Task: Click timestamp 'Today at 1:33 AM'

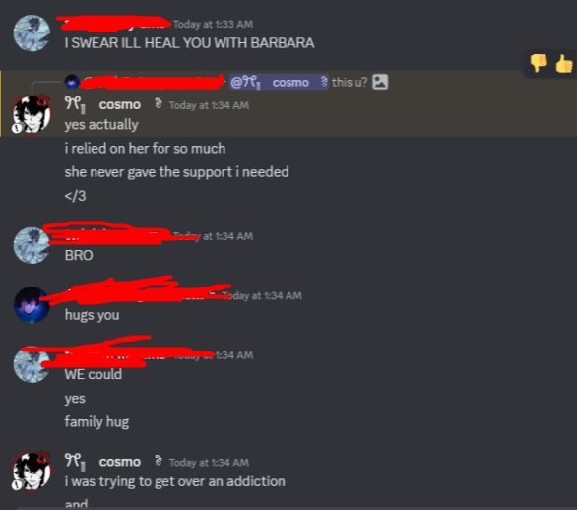Action: click(x=213, y=24)
